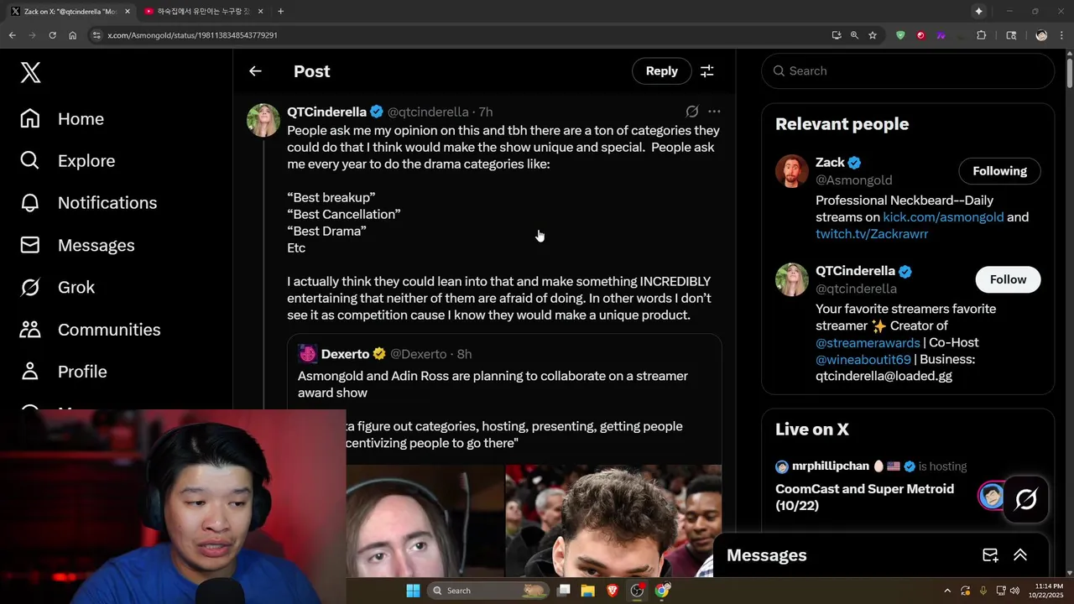1074x604 pixels.
Task: Open the Windows Start menu
Action: (x=413, y=591)
